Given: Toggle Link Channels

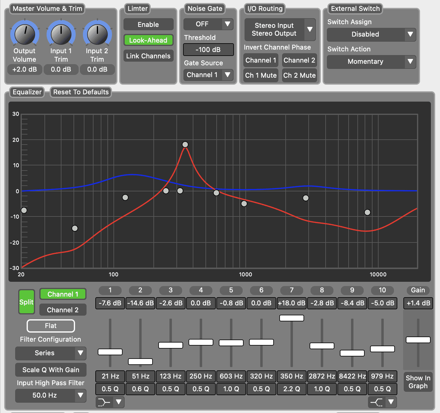Looking at the screenshot, I should 148,56.
